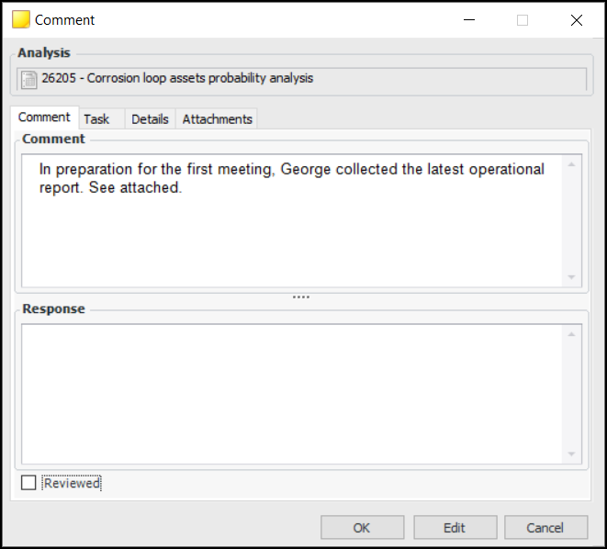Cancel the Comment dialog
Image resolution: width=607 pixels, height=549 pixels.
tap(545, 527)
